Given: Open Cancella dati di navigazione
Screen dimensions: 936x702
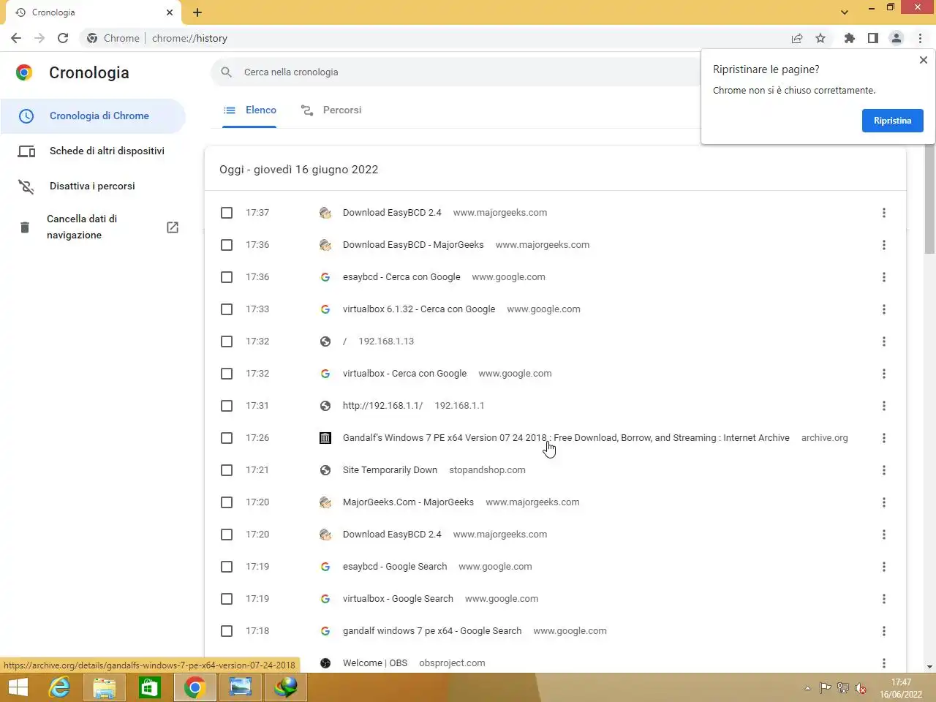Looking at the screenshot, I should pos(94,227).
